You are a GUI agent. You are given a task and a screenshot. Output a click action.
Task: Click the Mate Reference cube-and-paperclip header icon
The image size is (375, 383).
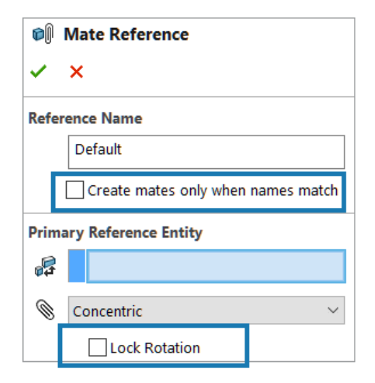[x=43, y=33]
